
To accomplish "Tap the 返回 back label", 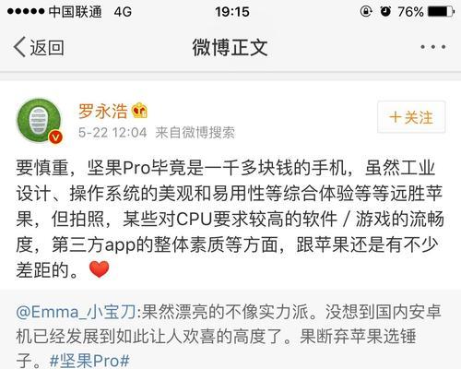I will (47, 48).
